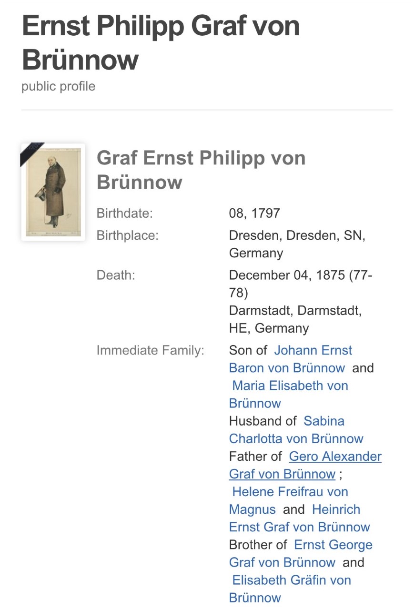The width and height of the screenshot is (414, 610).
Task: Click the "public profile" subtitle text
Action: click(58, 86)
